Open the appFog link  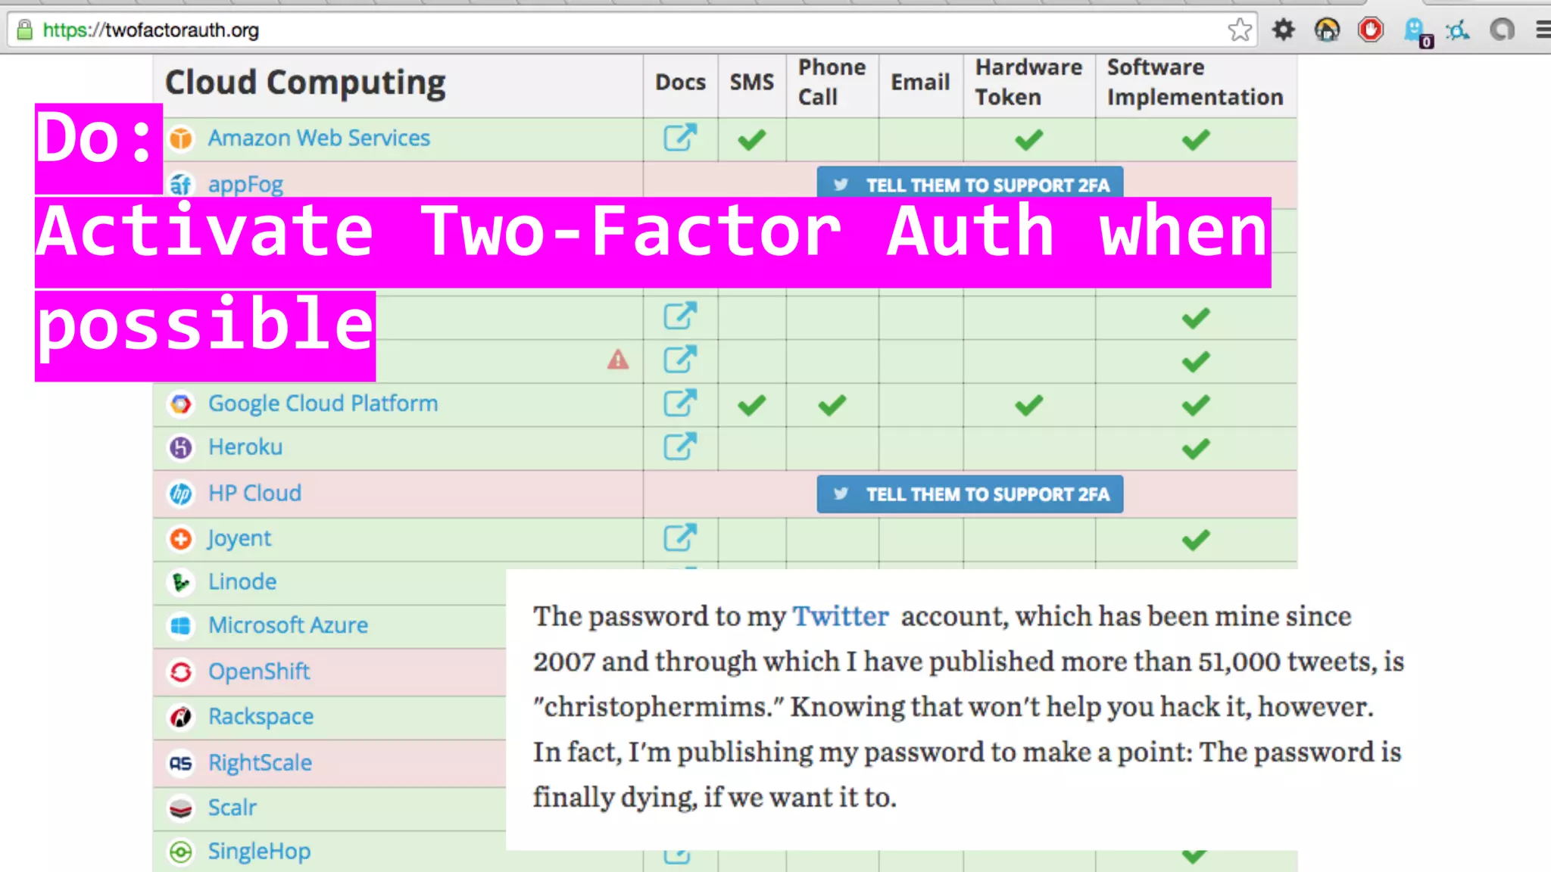[x=245, y=185]
